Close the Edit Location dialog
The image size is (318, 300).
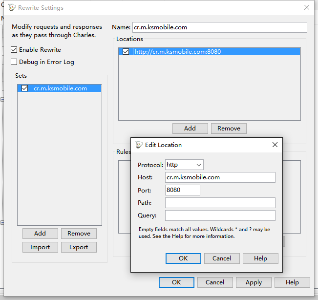275,145
